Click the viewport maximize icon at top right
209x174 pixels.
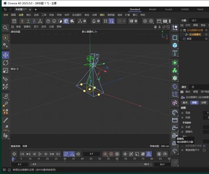[168, 27]
